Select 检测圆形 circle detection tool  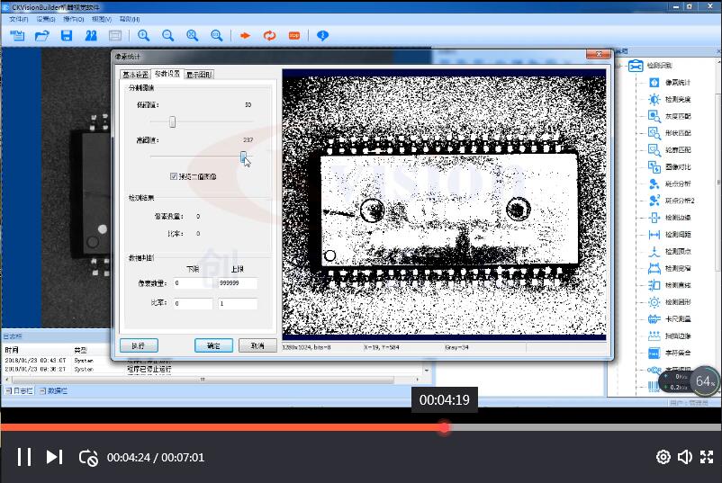click(x=670, y=301)
